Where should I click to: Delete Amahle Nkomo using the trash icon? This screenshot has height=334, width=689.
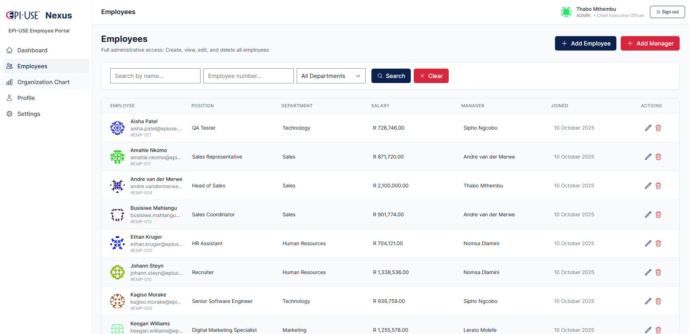click(x=658, y=157)
